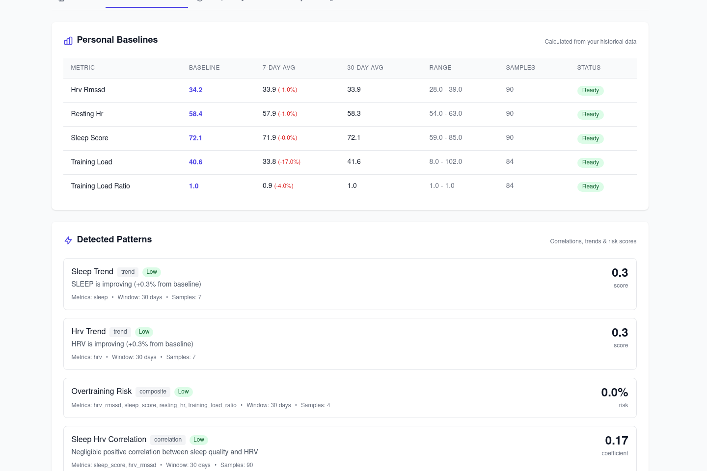Click the trend tag on Sleep Trend

[x=128, y=272]
